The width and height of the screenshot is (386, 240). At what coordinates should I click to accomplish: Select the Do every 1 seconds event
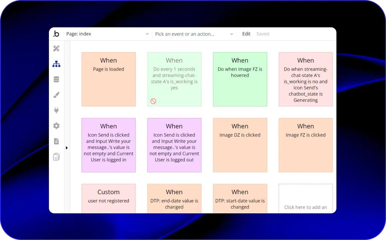coord(174,79)
